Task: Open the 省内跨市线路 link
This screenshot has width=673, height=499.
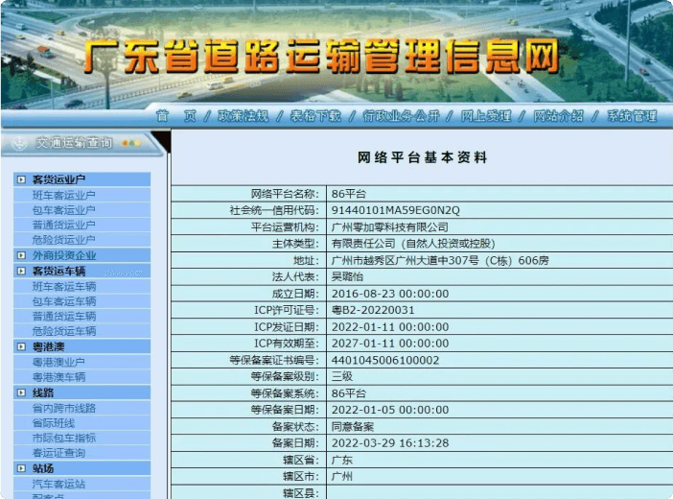Action: click(64, 408)
